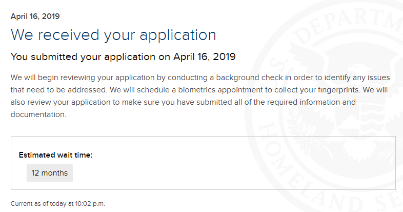Click the April 16, 2019 date label
This screenshot has height=212, width=403.
pos(35,16)
